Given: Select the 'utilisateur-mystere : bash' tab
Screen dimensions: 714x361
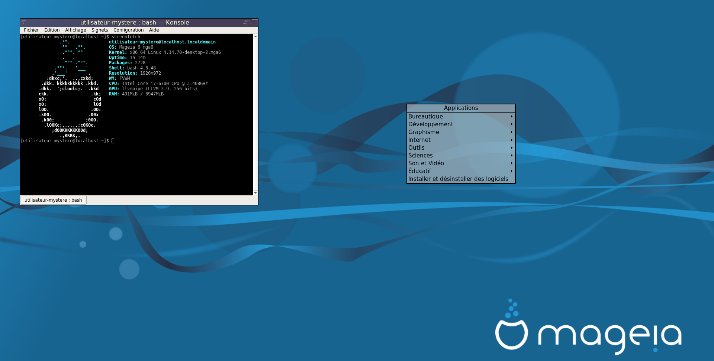Looking at the screenshot, I should [x=53, y=200].
